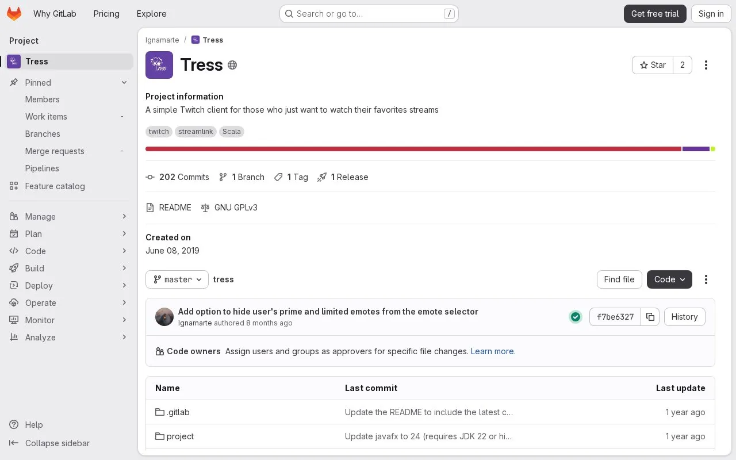Expand the Analyze section
This screenshot has width=736, height=460.
coord(69,338)
